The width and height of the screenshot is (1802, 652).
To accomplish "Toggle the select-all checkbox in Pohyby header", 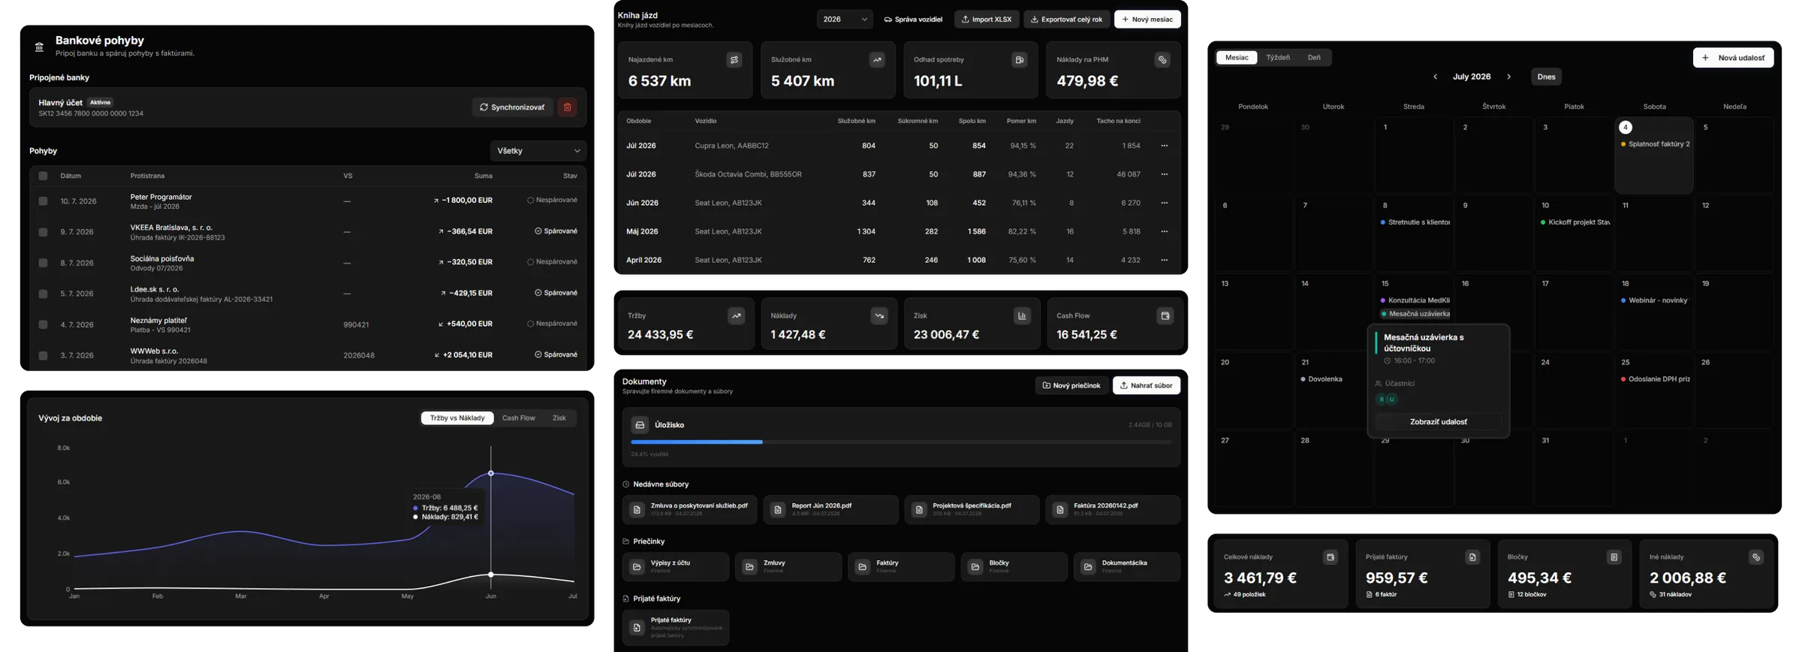I will (43, 176).
